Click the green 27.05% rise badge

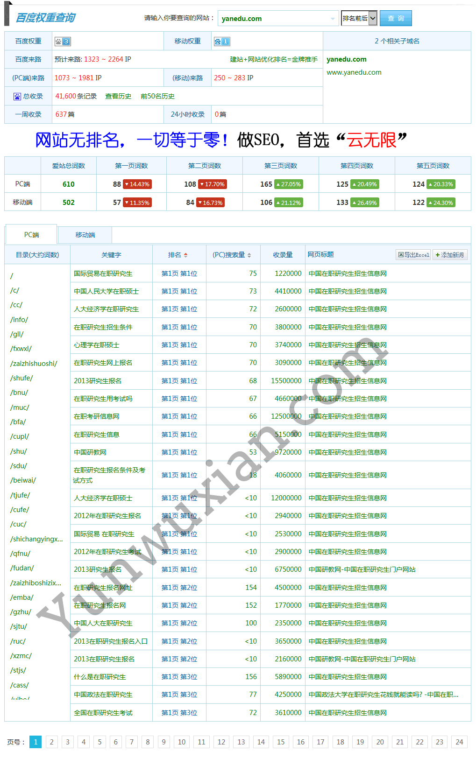point(289,184)
